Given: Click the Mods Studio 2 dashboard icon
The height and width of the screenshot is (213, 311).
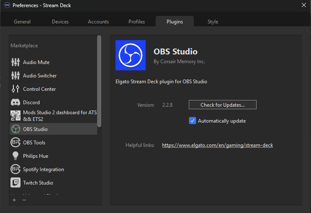Looking at the screenshot, I should [15, 115].
